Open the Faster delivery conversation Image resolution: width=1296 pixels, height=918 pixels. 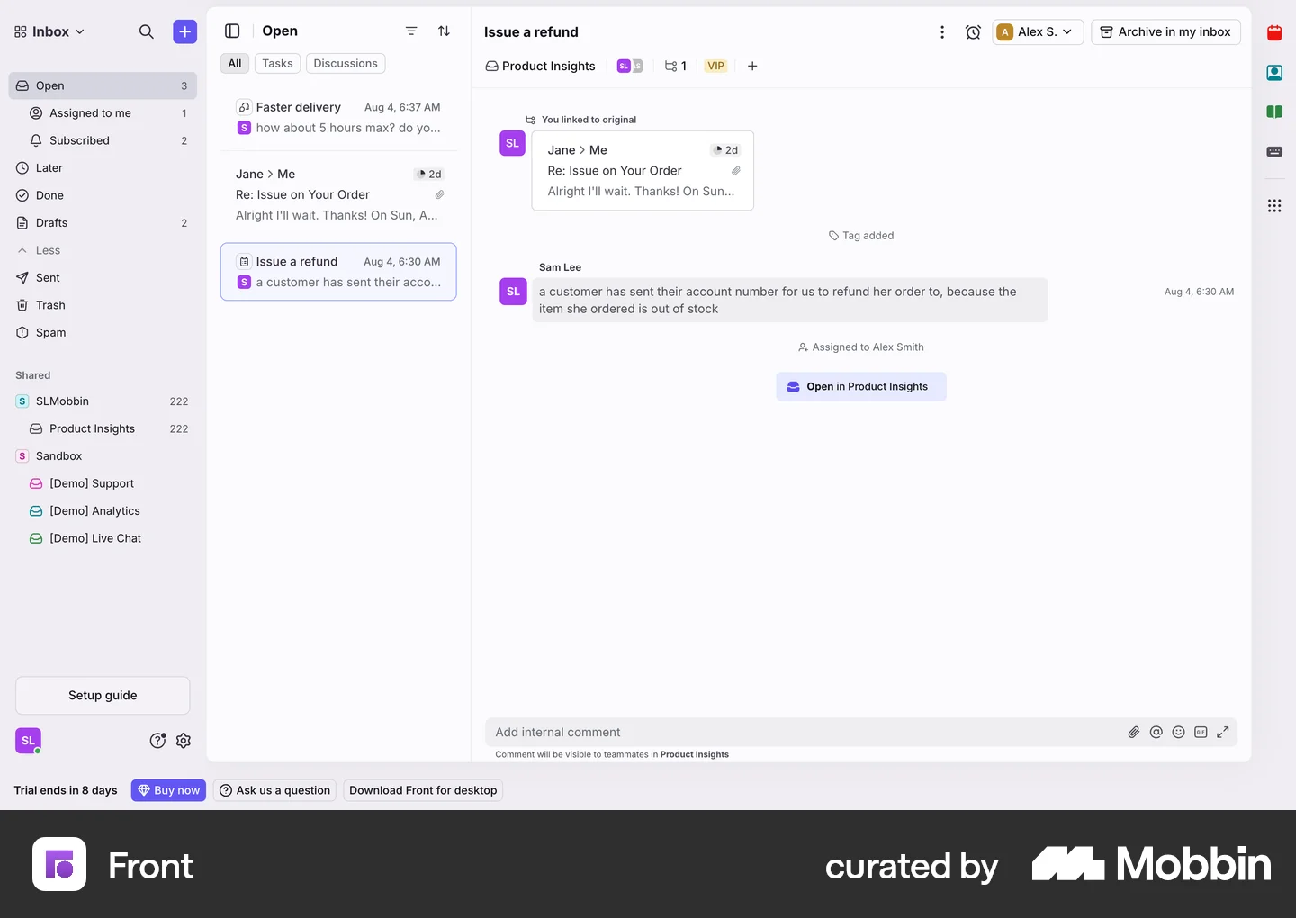pyautogui.click(x=338, y=118)
